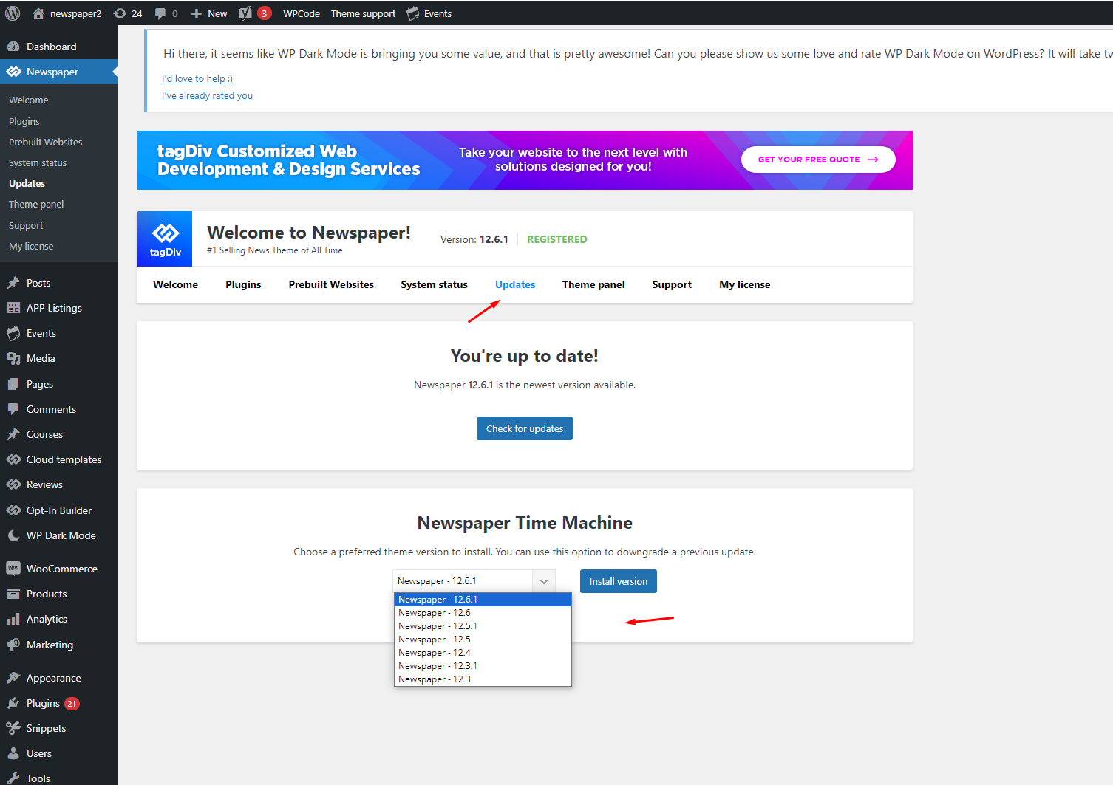Viewport: 1113px width, 785px height.
Task: Open Support in sidebar submenu
Action: [x=26, y=225]
